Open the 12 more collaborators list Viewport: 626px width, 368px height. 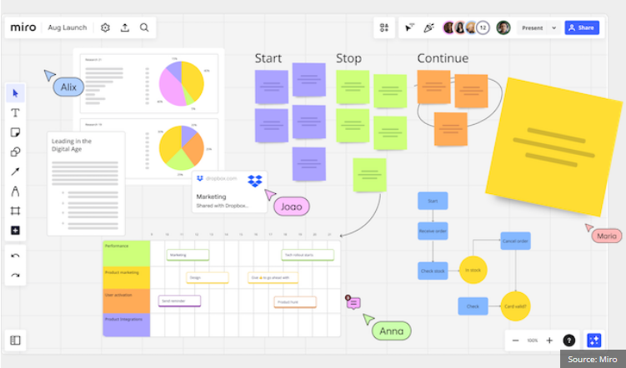(482, 27)
